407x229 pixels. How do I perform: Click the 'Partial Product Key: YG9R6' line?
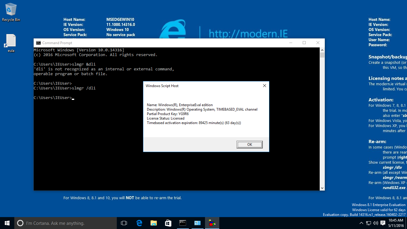168,114
